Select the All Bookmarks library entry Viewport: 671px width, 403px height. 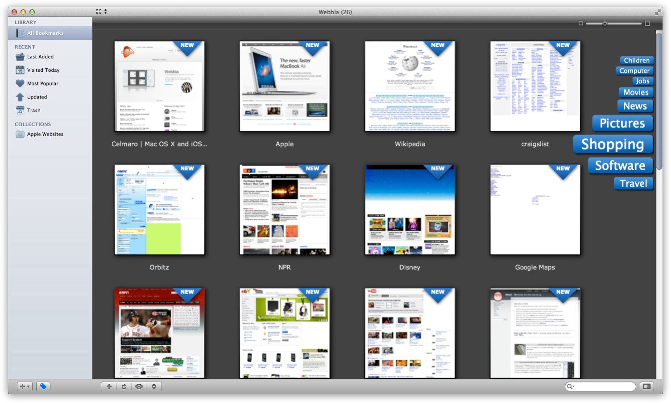(46, 33)
